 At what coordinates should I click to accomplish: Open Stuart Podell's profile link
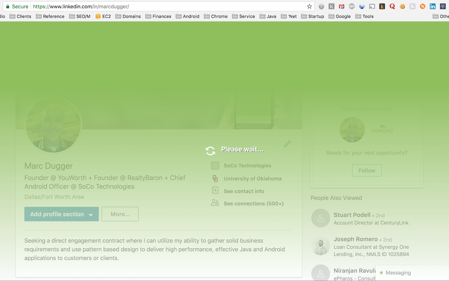coord(352,215)
